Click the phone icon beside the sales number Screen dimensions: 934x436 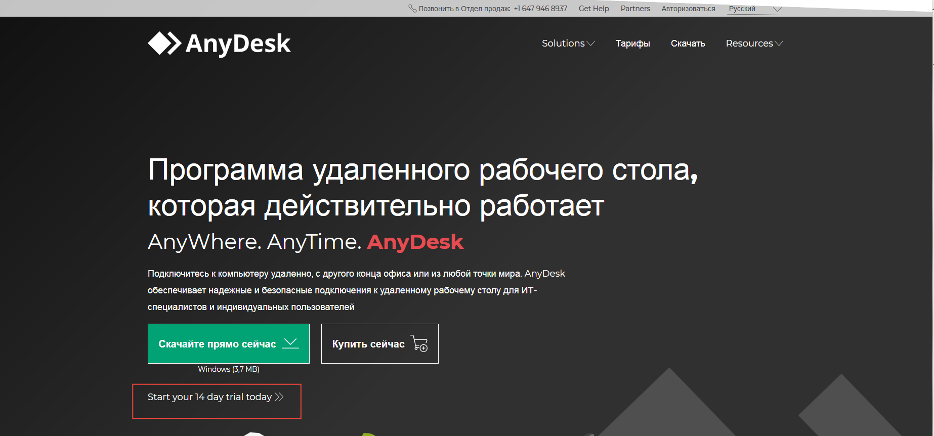412,9
